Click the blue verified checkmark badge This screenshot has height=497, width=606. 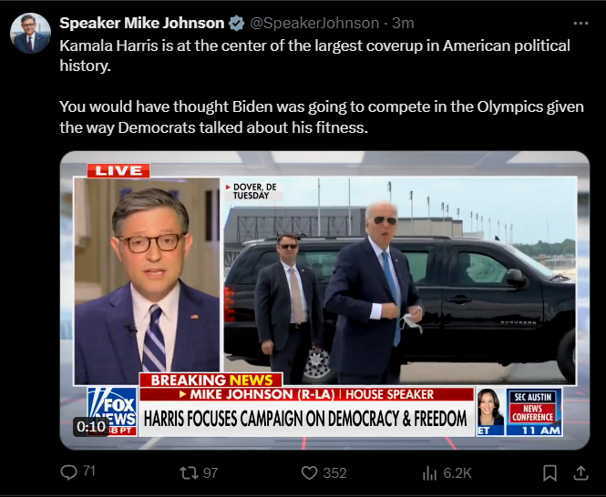pos(237,23)
